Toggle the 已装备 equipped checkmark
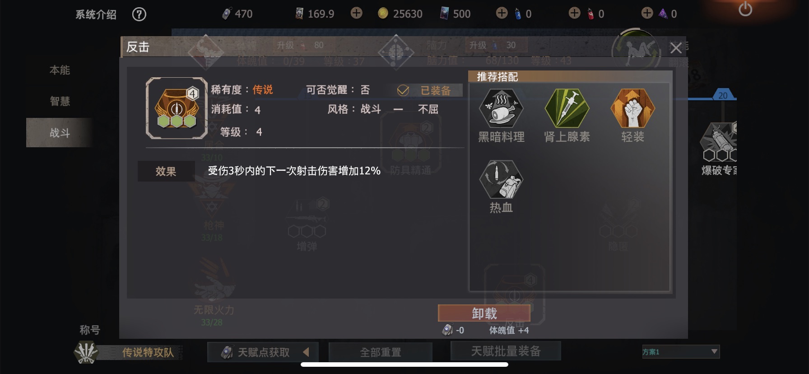This screenshot has height=374, width=809. (x=403, y=90)
